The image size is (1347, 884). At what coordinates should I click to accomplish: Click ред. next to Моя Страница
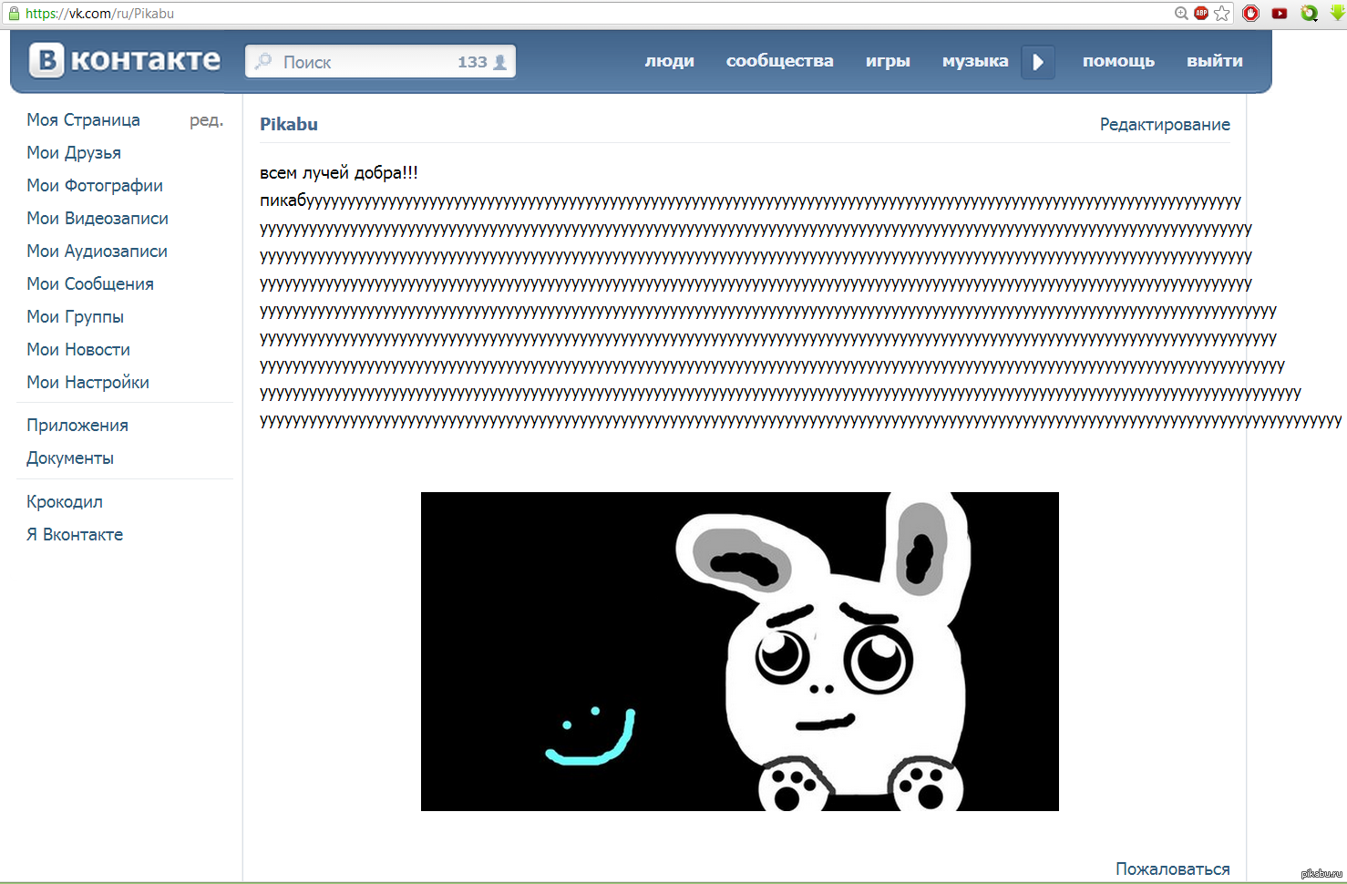point(206,120)
